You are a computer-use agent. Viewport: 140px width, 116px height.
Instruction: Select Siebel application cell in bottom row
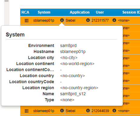click(70, 111)
